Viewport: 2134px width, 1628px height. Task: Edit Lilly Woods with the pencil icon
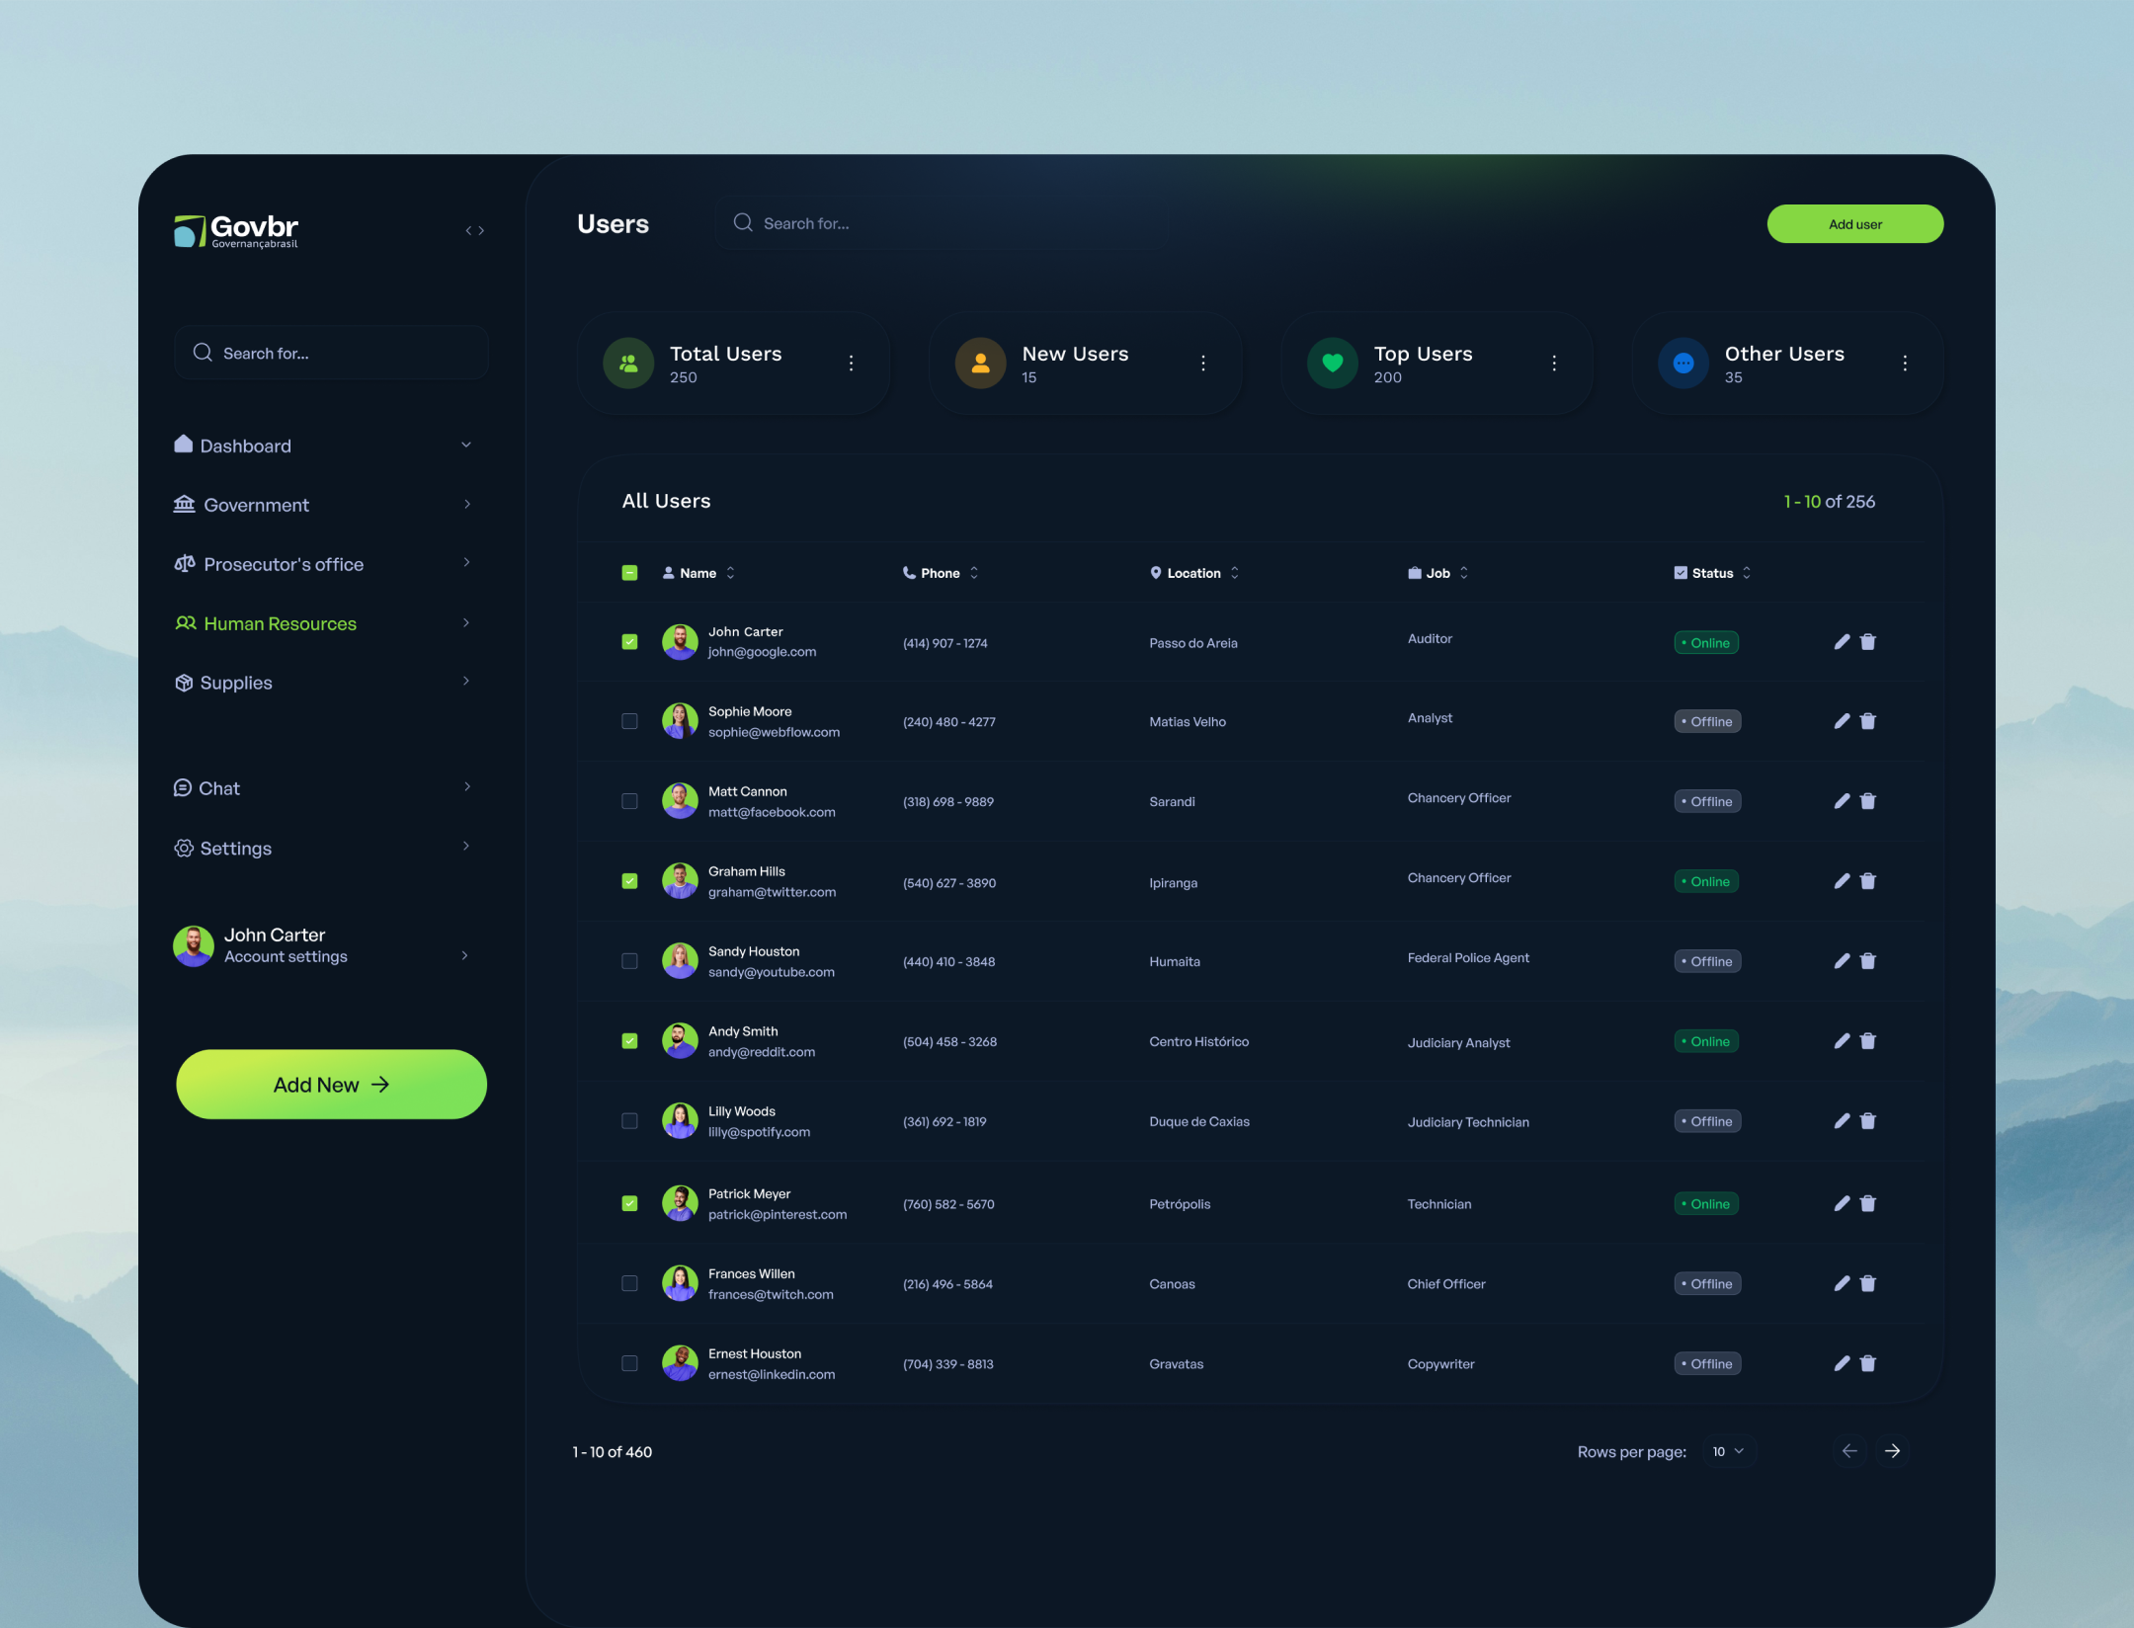(1842, 1121)
